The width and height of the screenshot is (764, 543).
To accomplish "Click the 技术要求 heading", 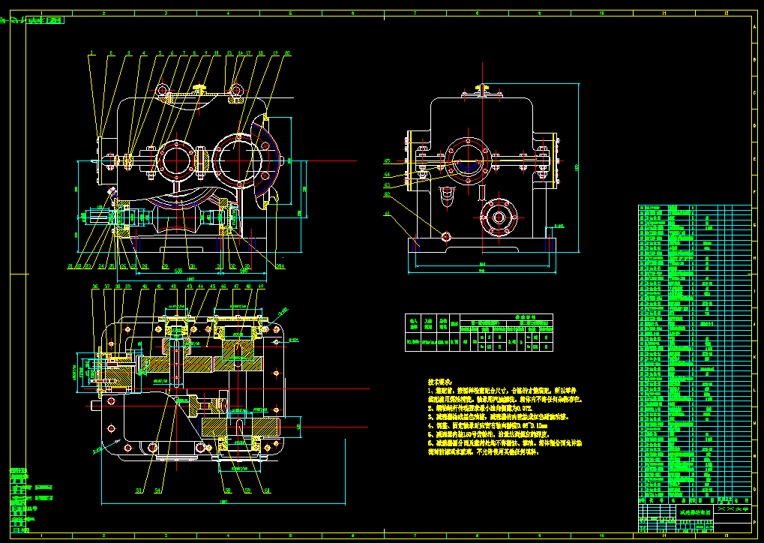I will point(440,382).
